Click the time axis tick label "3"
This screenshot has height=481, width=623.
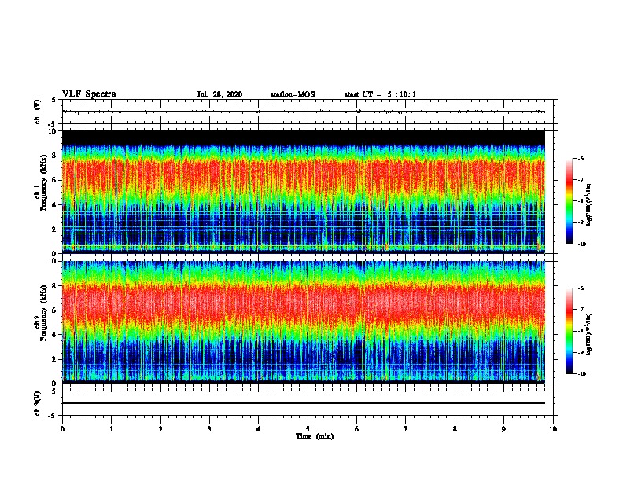[x=209, y=429]
